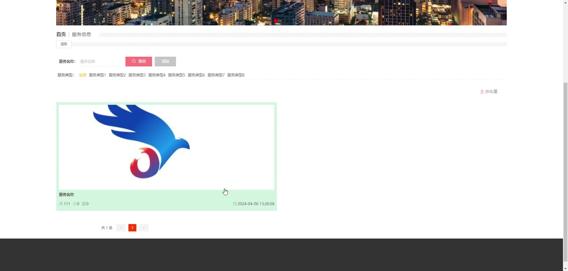The width and height of the screenshot is (568, 271).
Task: Click the 服务信息 breadcrumb text
Action: coord(81,34)
